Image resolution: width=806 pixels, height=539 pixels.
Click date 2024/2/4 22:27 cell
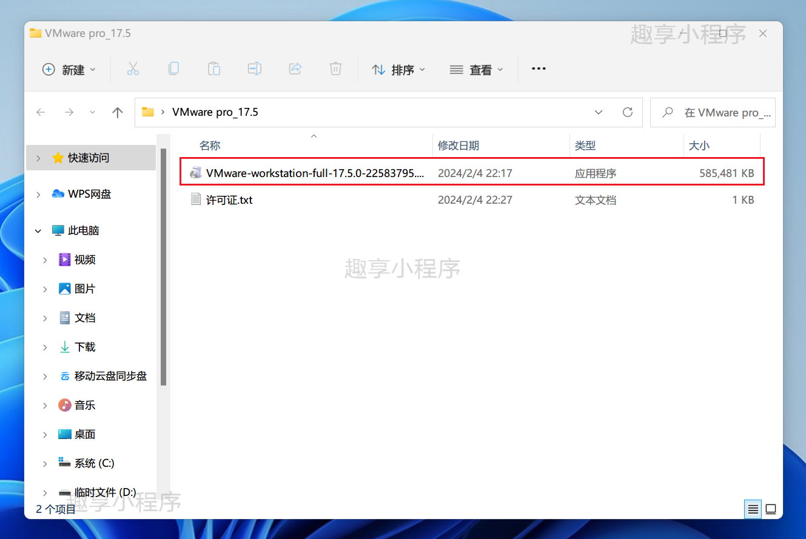click(x=475, y=199)
